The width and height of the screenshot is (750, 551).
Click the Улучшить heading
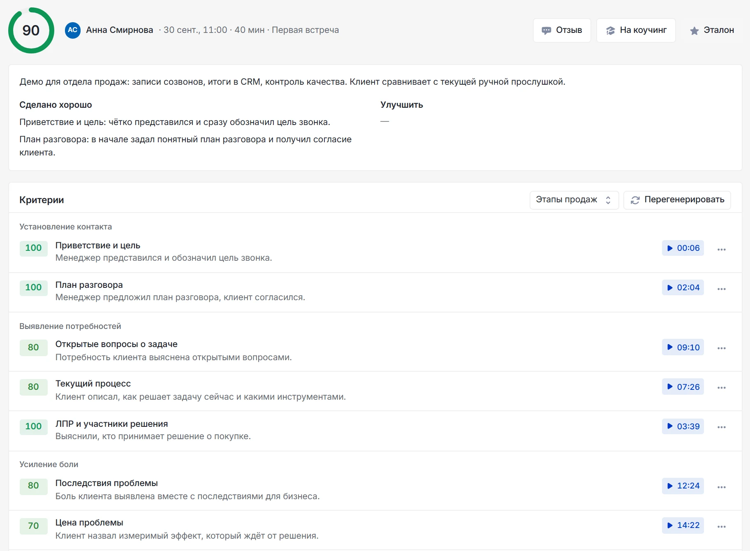402,105
